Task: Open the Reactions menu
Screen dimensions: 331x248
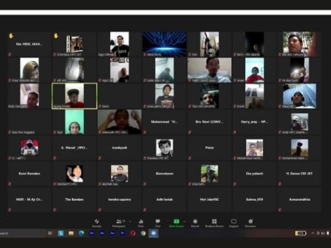Action: tap(250, 223)
